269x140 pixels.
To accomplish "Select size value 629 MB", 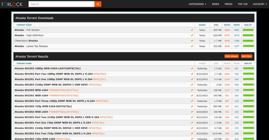I will coord(217,35).
